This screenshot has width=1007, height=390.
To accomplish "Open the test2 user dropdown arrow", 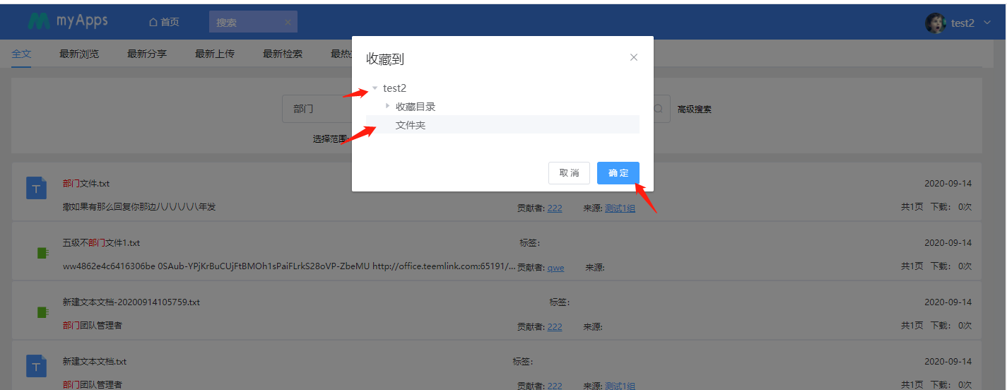I will [987, 23].
